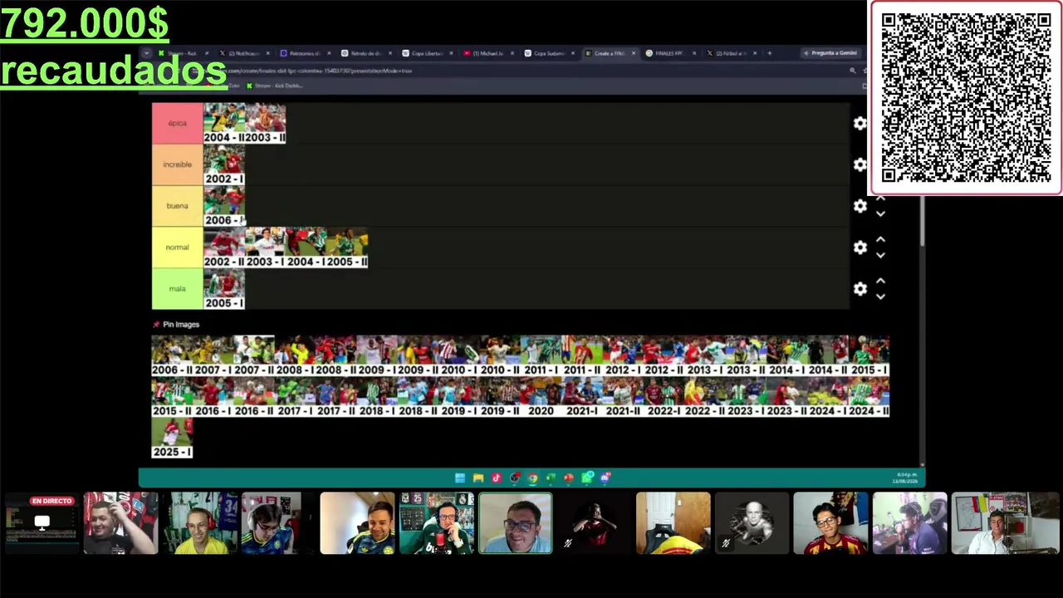Click the Windows Start button in taskbar
The width and height of the screenshot is (1063, 598).
pos(459,478)
